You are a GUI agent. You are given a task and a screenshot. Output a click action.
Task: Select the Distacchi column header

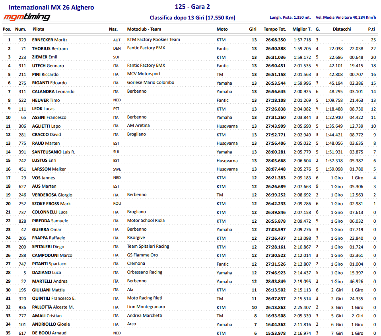(x=342, y=29)
